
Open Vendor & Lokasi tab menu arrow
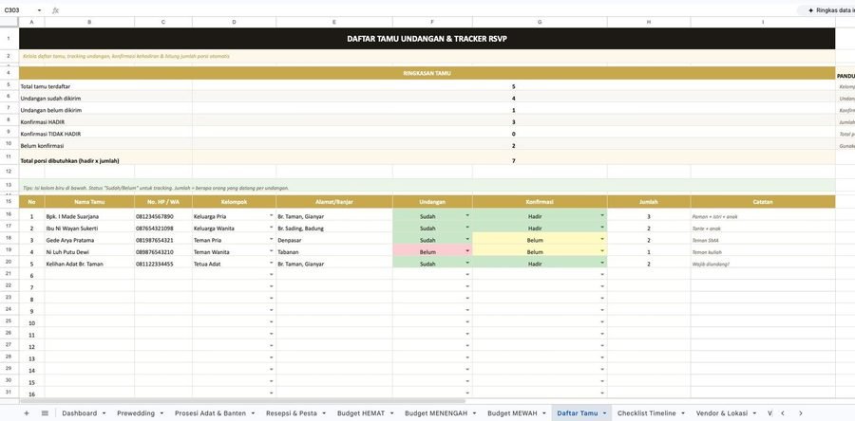click(x=754, y=413)
